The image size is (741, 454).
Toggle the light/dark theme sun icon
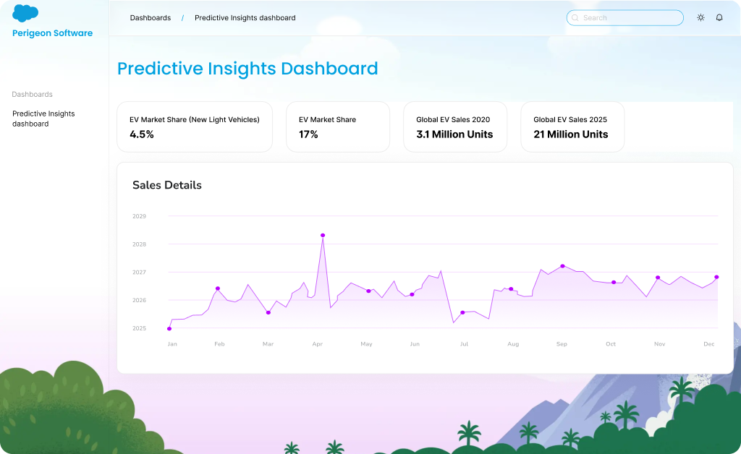(700, 18)
